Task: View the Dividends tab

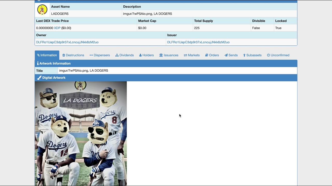Action: tap(125, 55)
